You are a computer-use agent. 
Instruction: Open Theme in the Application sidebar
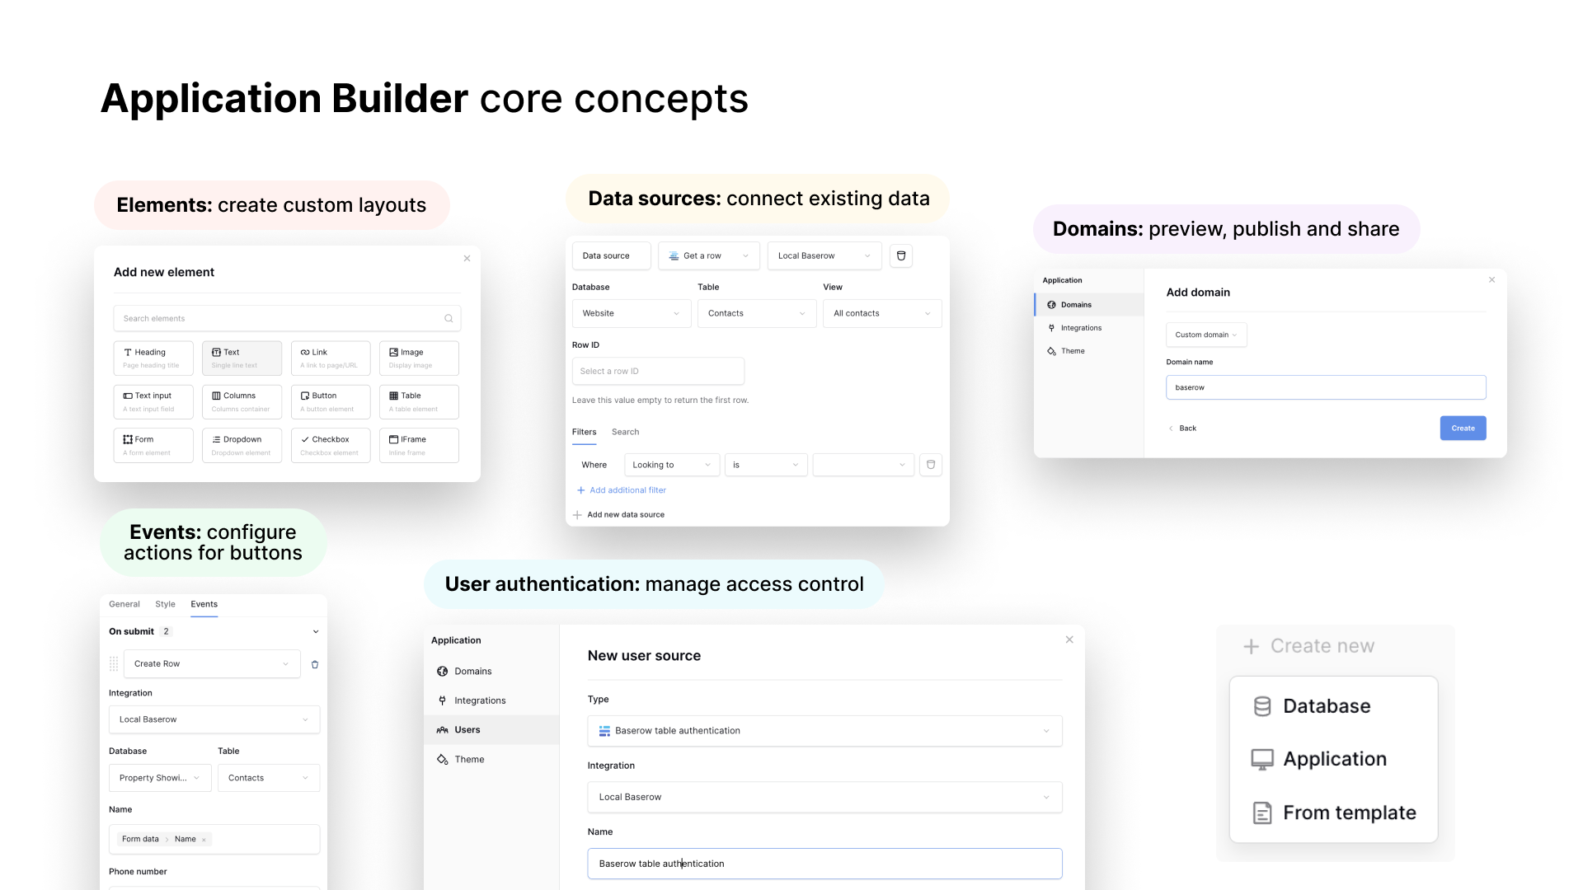coord(468,759)
